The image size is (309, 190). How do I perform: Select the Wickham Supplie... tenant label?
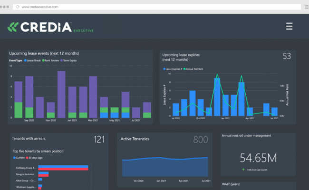tap(26, 187)
